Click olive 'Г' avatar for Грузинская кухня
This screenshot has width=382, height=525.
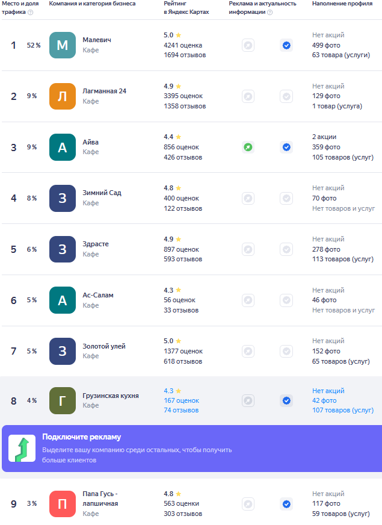coord(63,400)
